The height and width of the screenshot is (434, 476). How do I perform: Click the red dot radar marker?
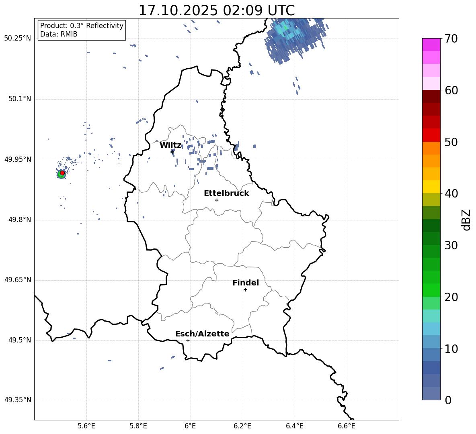[x=62, y=173]
